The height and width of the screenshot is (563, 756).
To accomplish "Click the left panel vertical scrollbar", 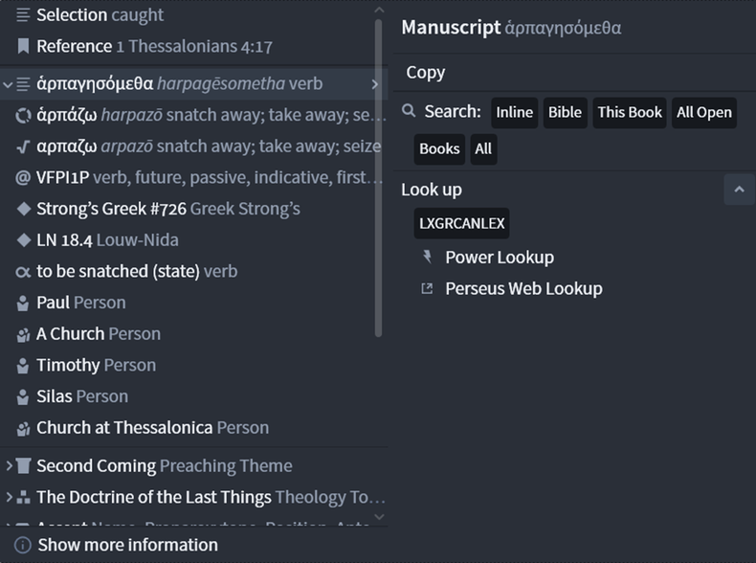I will click(x=379, y=178).
